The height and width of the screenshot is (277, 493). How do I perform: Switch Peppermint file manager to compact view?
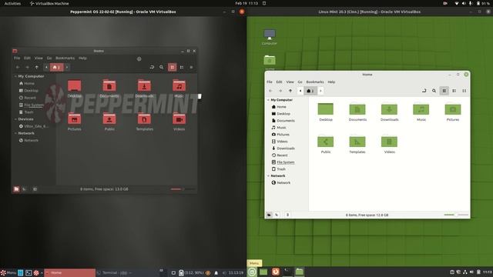click(191, 67)
